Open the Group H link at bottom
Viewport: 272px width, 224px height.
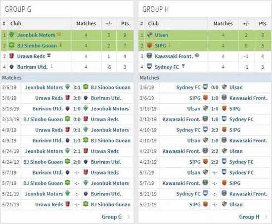click(249, 217)
